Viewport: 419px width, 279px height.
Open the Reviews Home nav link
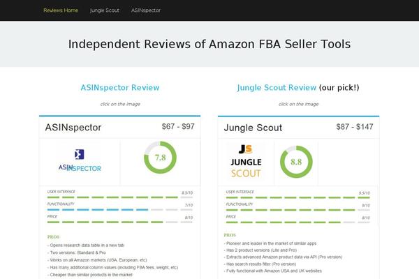(x=61, y=10)
